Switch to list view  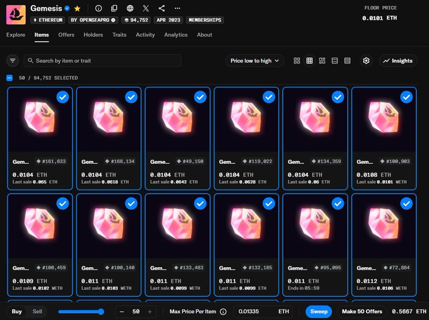coord(334,60)
